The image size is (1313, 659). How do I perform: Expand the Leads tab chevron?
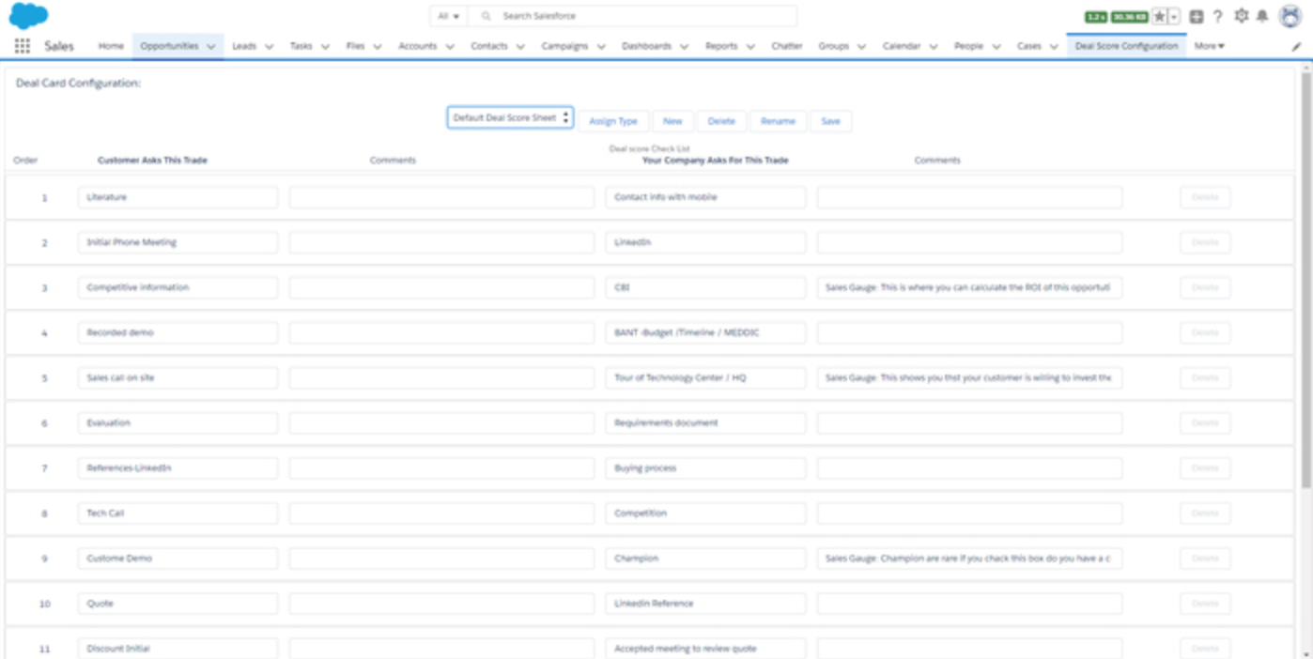coord(270,46)
